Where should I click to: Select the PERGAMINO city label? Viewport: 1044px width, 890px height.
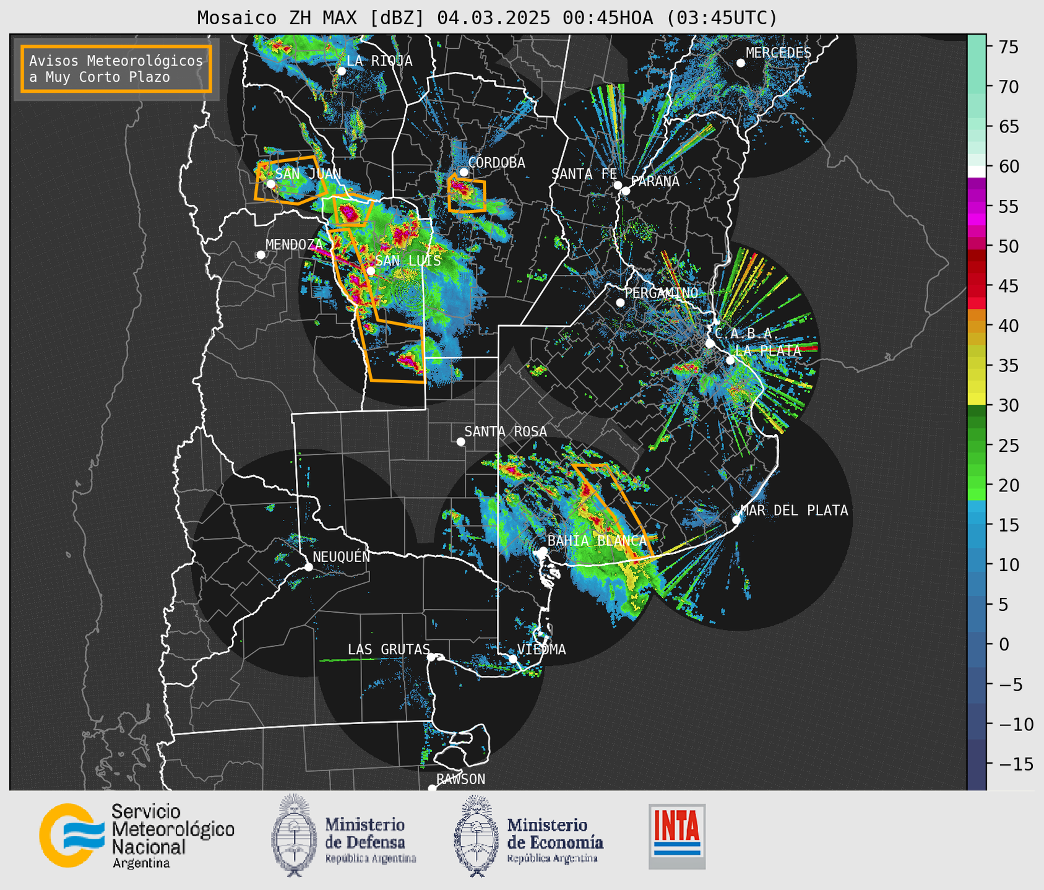tap(662, 293)
